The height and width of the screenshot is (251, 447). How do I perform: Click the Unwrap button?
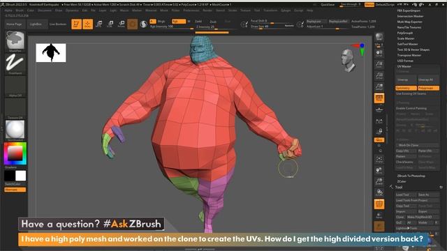point(406,79)
